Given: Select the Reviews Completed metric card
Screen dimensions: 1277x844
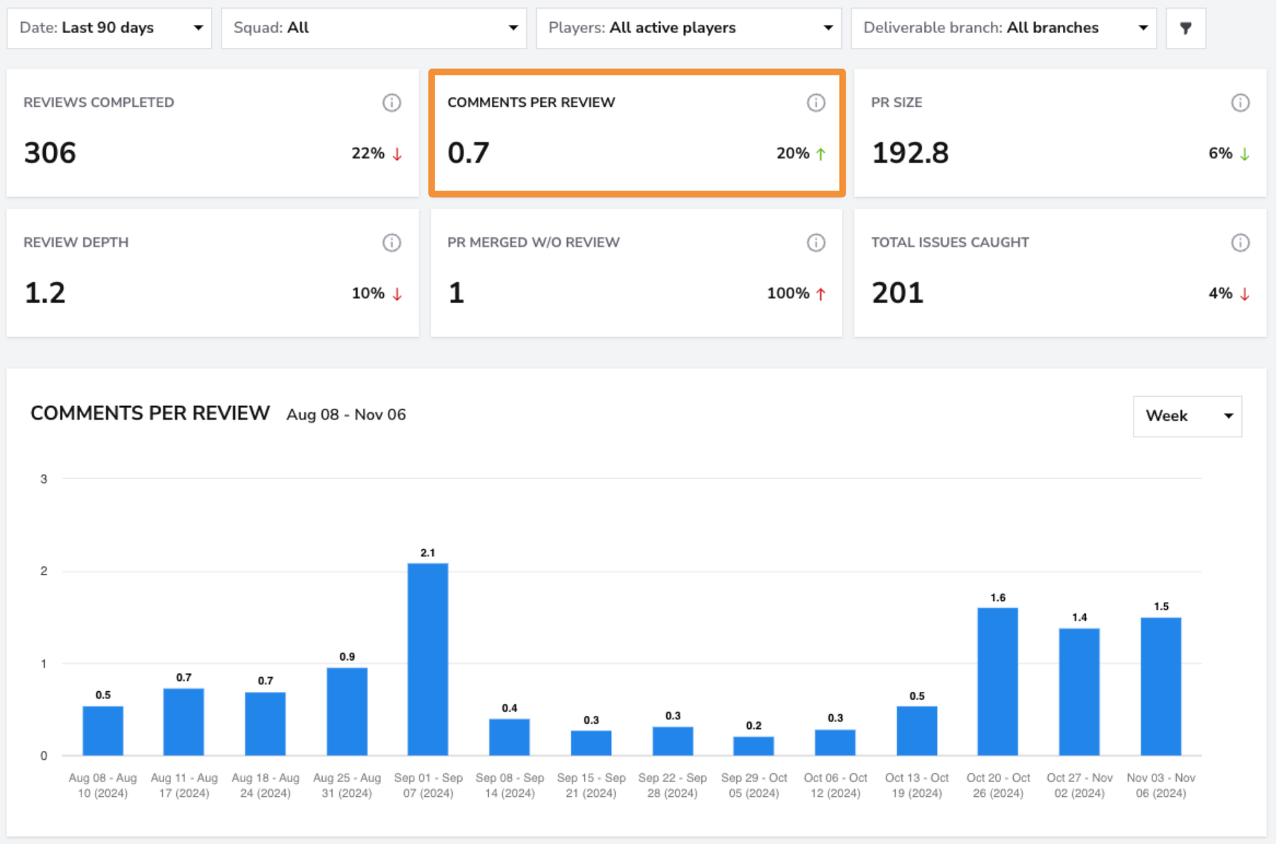Looking at the screenshot, I should (x=213, y=133).
